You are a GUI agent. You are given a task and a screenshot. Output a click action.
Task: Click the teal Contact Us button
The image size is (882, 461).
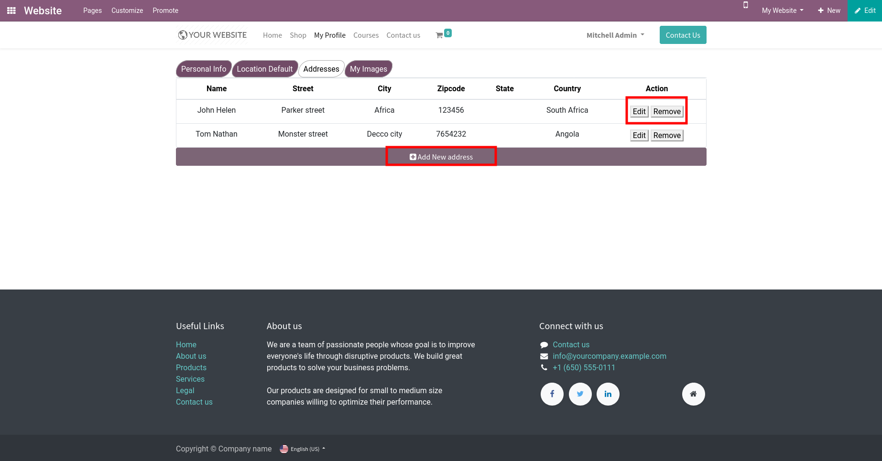(683, 35)
